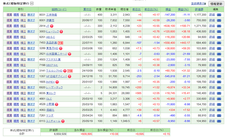The height and width of the screenshot is (138, 229).
Task: Click mail icon in OLC row
Action: coord(219,99)
